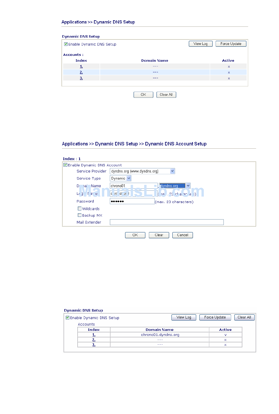Click Clear button in Account Setup form
The width and height of the screenshot is (279, 414).
159,235
